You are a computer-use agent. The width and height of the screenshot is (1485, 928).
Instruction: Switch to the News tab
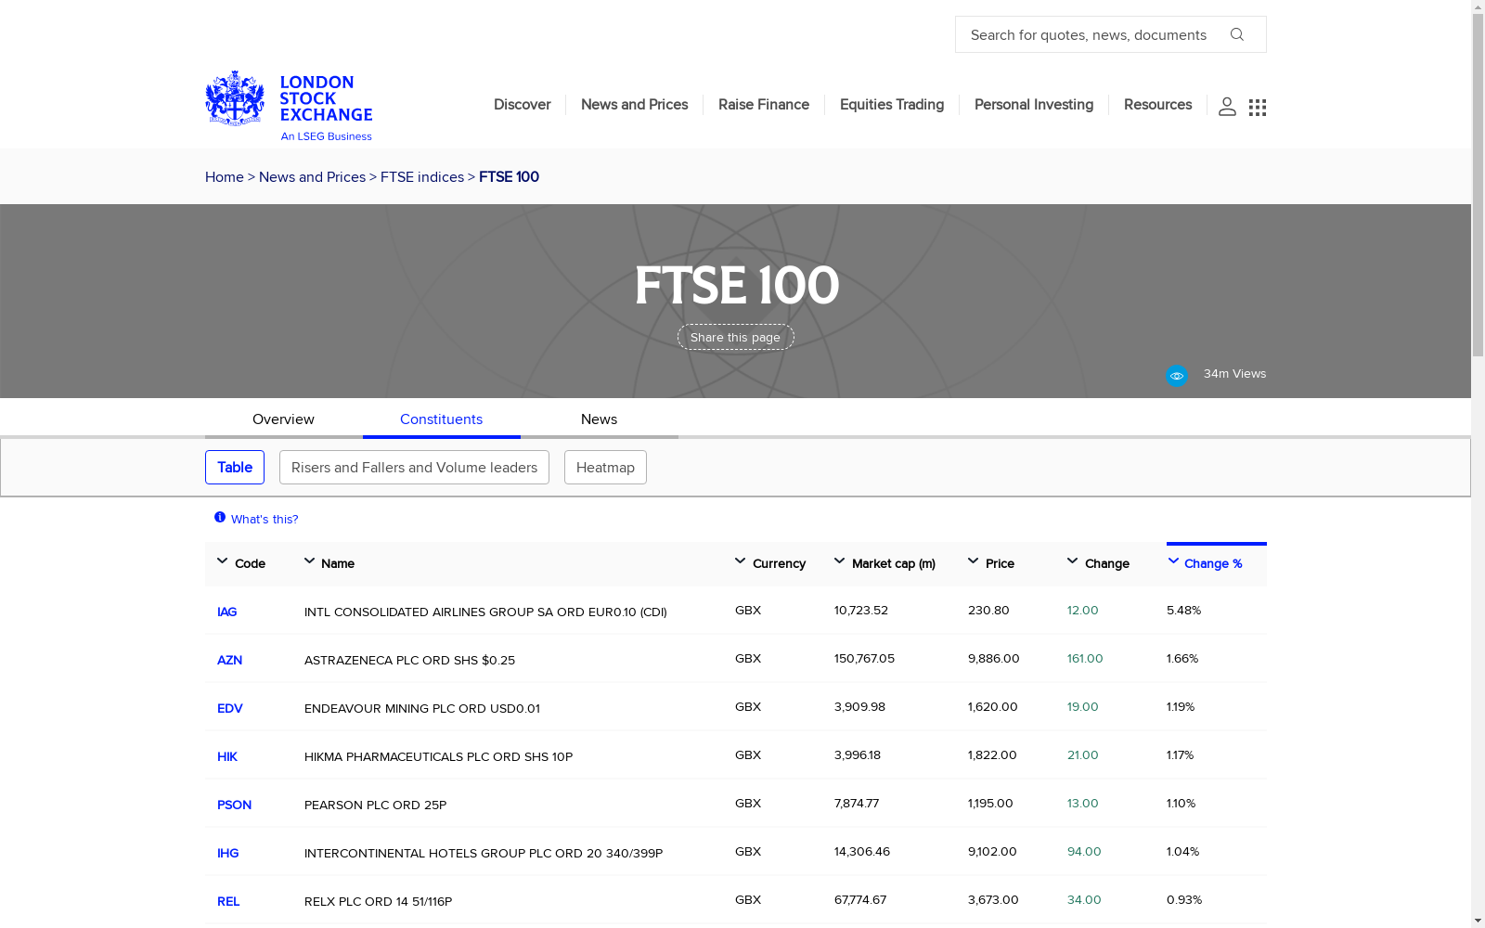point(599,419)
